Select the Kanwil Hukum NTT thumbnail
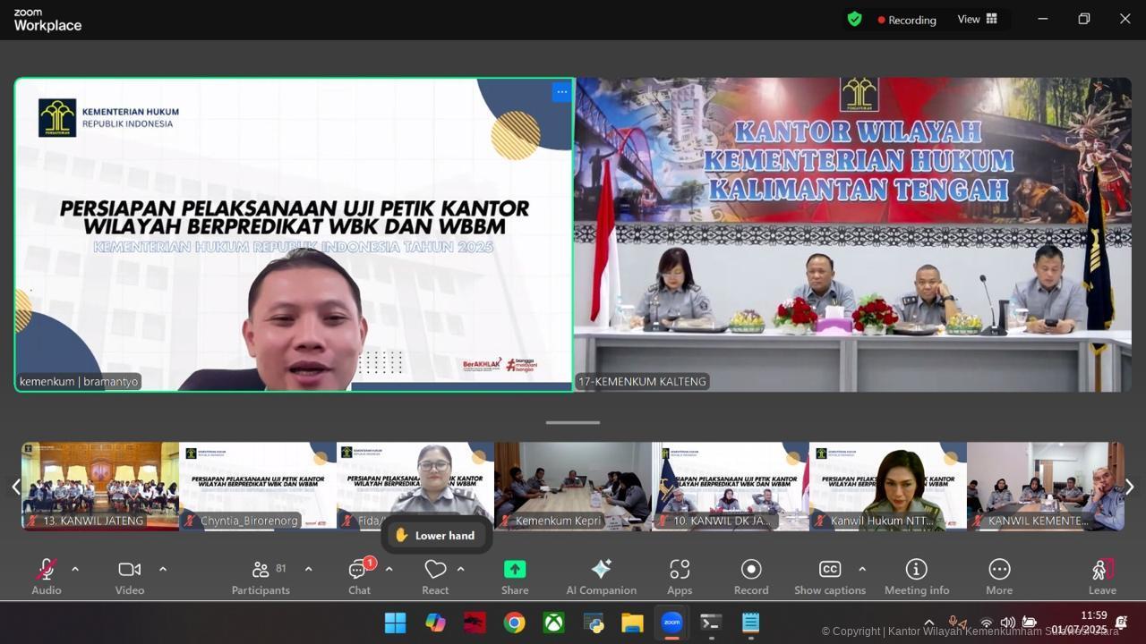Image resolution: width=1146 pixels, height=644 pixels. (x=888, y=486)
